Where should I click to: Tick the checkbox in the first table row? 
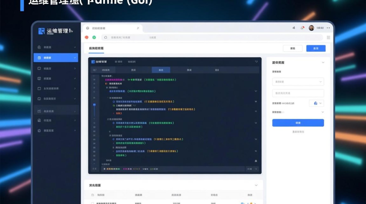point(93,203)
